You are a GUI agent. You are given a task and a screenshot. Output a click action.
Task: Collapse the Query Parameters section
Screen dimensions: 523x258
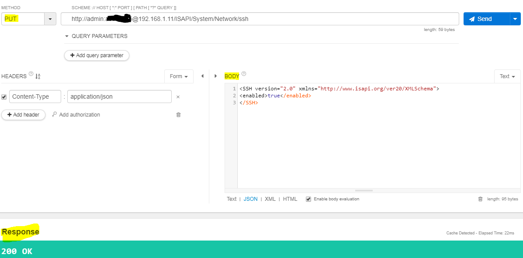[x=67, y=36]
